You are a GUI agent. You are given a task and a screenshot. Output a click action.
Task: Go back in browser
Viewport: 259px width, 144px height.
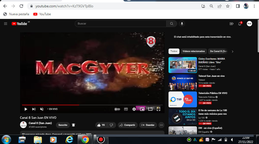(x=5, y=6)
